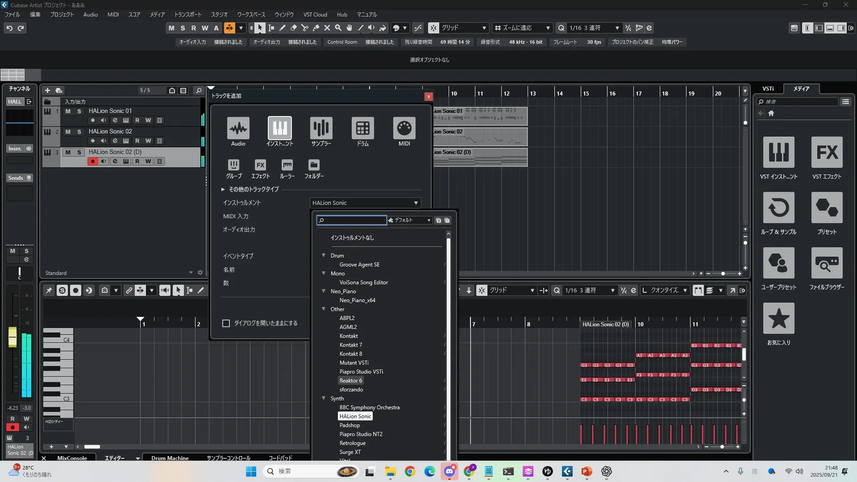
Task: Check ダイアログを開いたままにする checkbox
Action: 226,323
